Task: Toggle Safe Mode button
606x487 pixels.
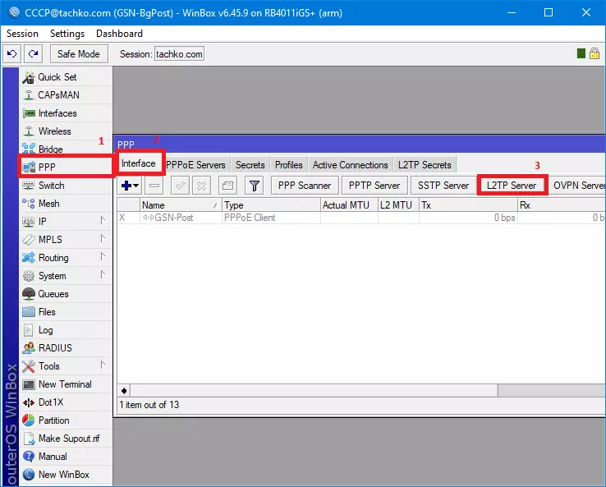Action: click(x=79, y=53)
